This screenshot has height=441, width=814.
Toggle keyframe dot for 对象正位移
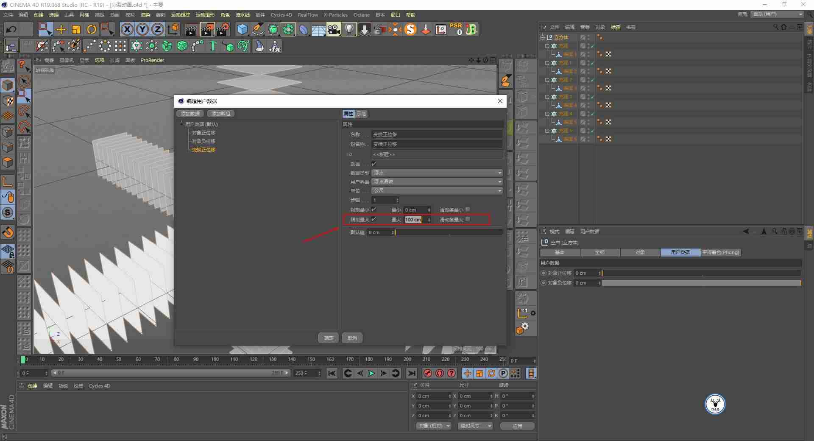pyautogui.click(x=544, y=273)
